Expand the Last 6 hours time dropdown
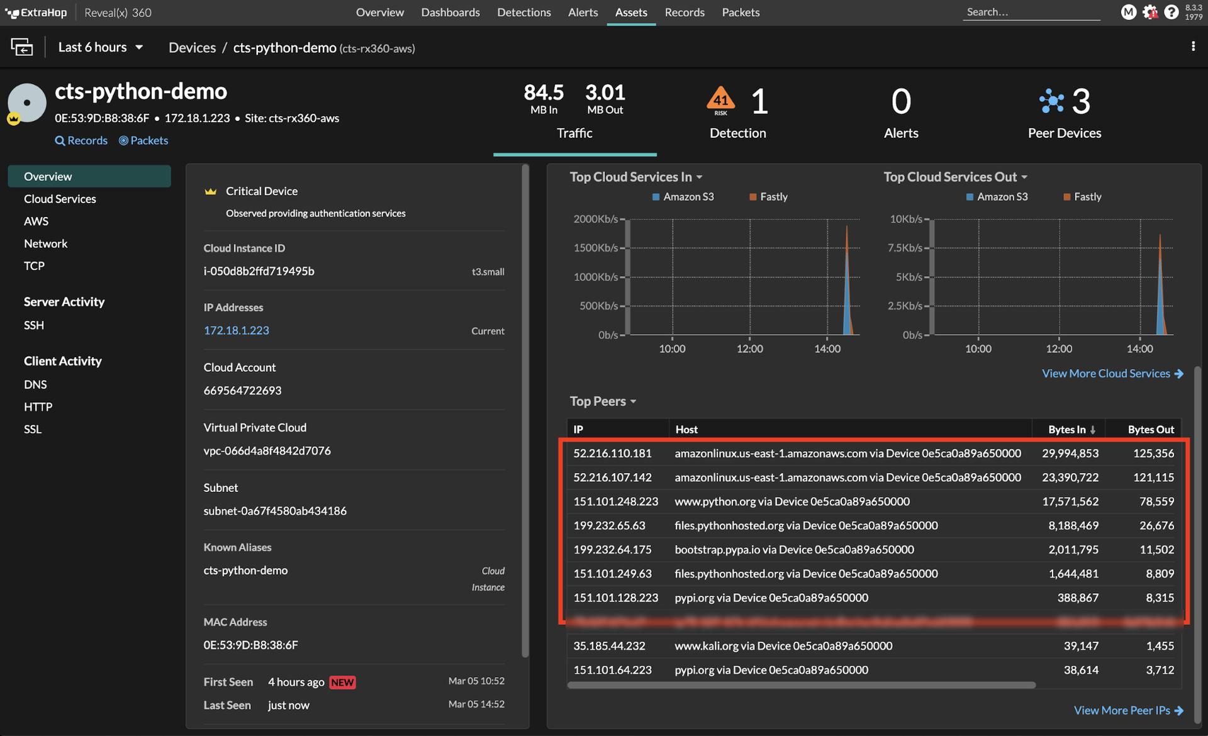This screenshot has width=1208, height=736. pos(101,47)
